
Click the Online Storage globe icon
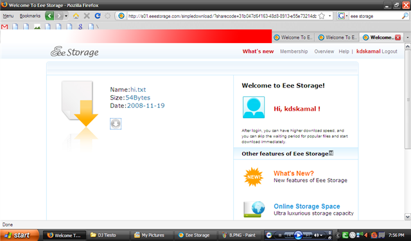pyautogui.click(x=254, y=209)
